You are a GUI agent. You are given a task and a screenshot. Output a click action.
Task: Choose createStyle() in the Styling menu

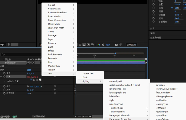116,81
